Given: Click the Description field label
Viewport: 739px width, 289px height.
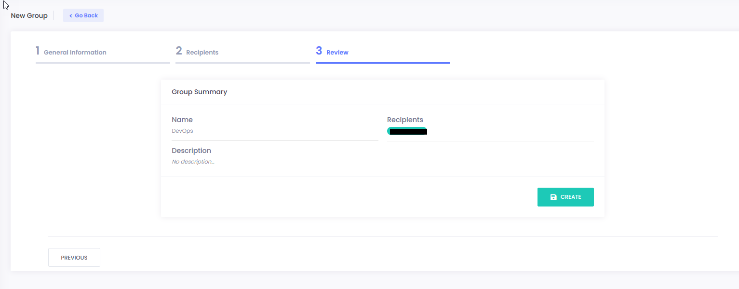Looking at the screenshot, I should [x=191, y=151].
